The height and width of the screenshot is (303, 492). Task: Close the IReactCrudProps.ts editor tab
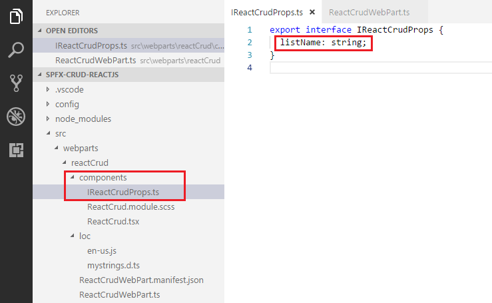point(312,12)
